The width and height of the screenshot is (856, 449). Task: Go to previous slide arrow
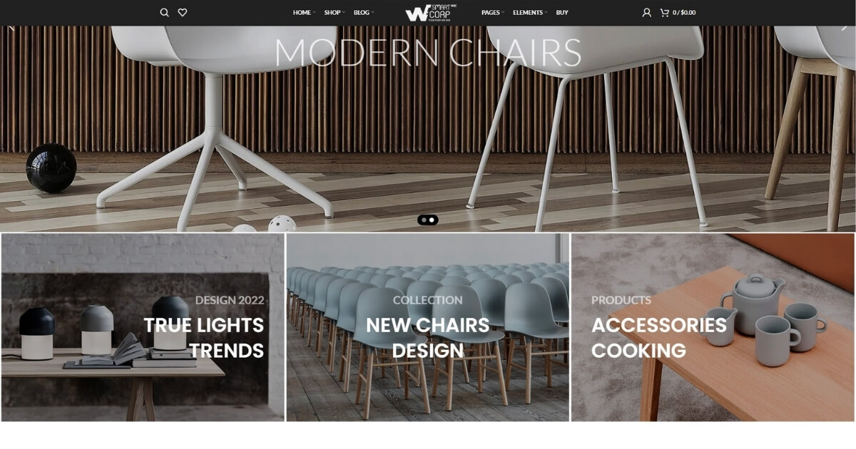[11, 29]
